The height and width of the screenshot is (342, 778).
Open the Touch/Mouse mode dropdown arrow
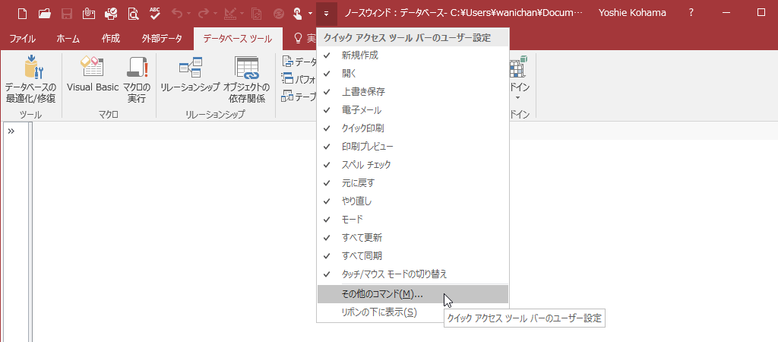(x=310, y=14)
